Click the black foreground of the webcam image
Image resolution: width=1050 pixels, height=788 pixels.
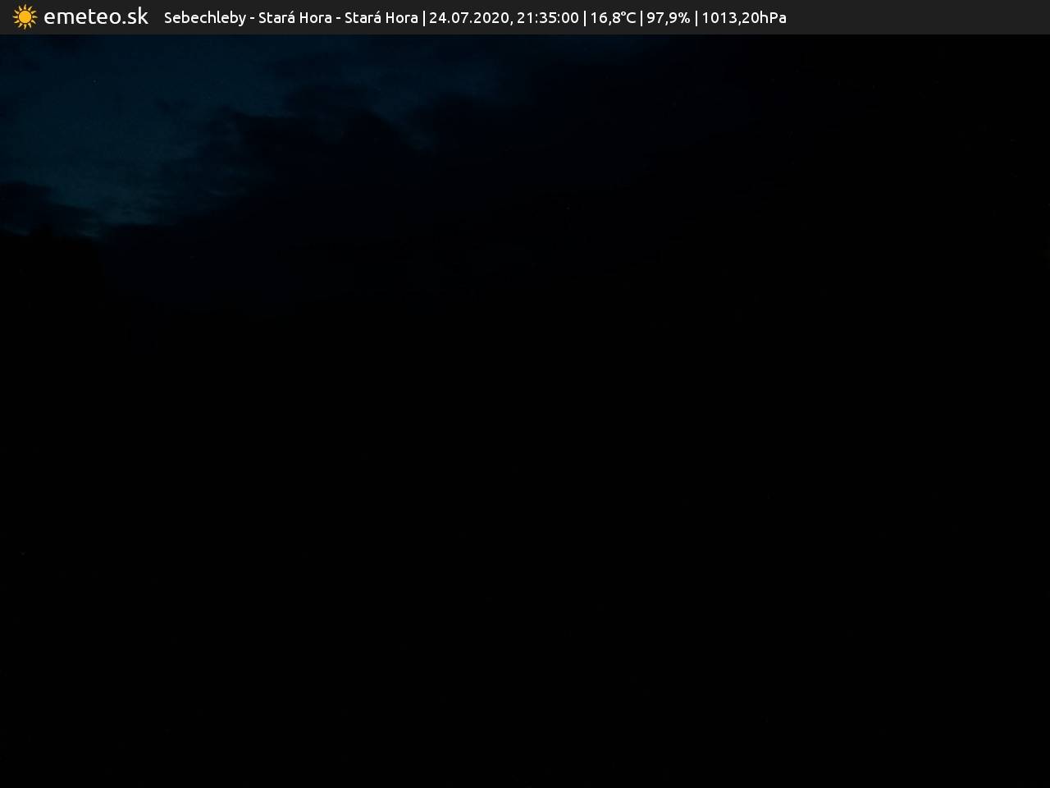(x=525, y=534)
